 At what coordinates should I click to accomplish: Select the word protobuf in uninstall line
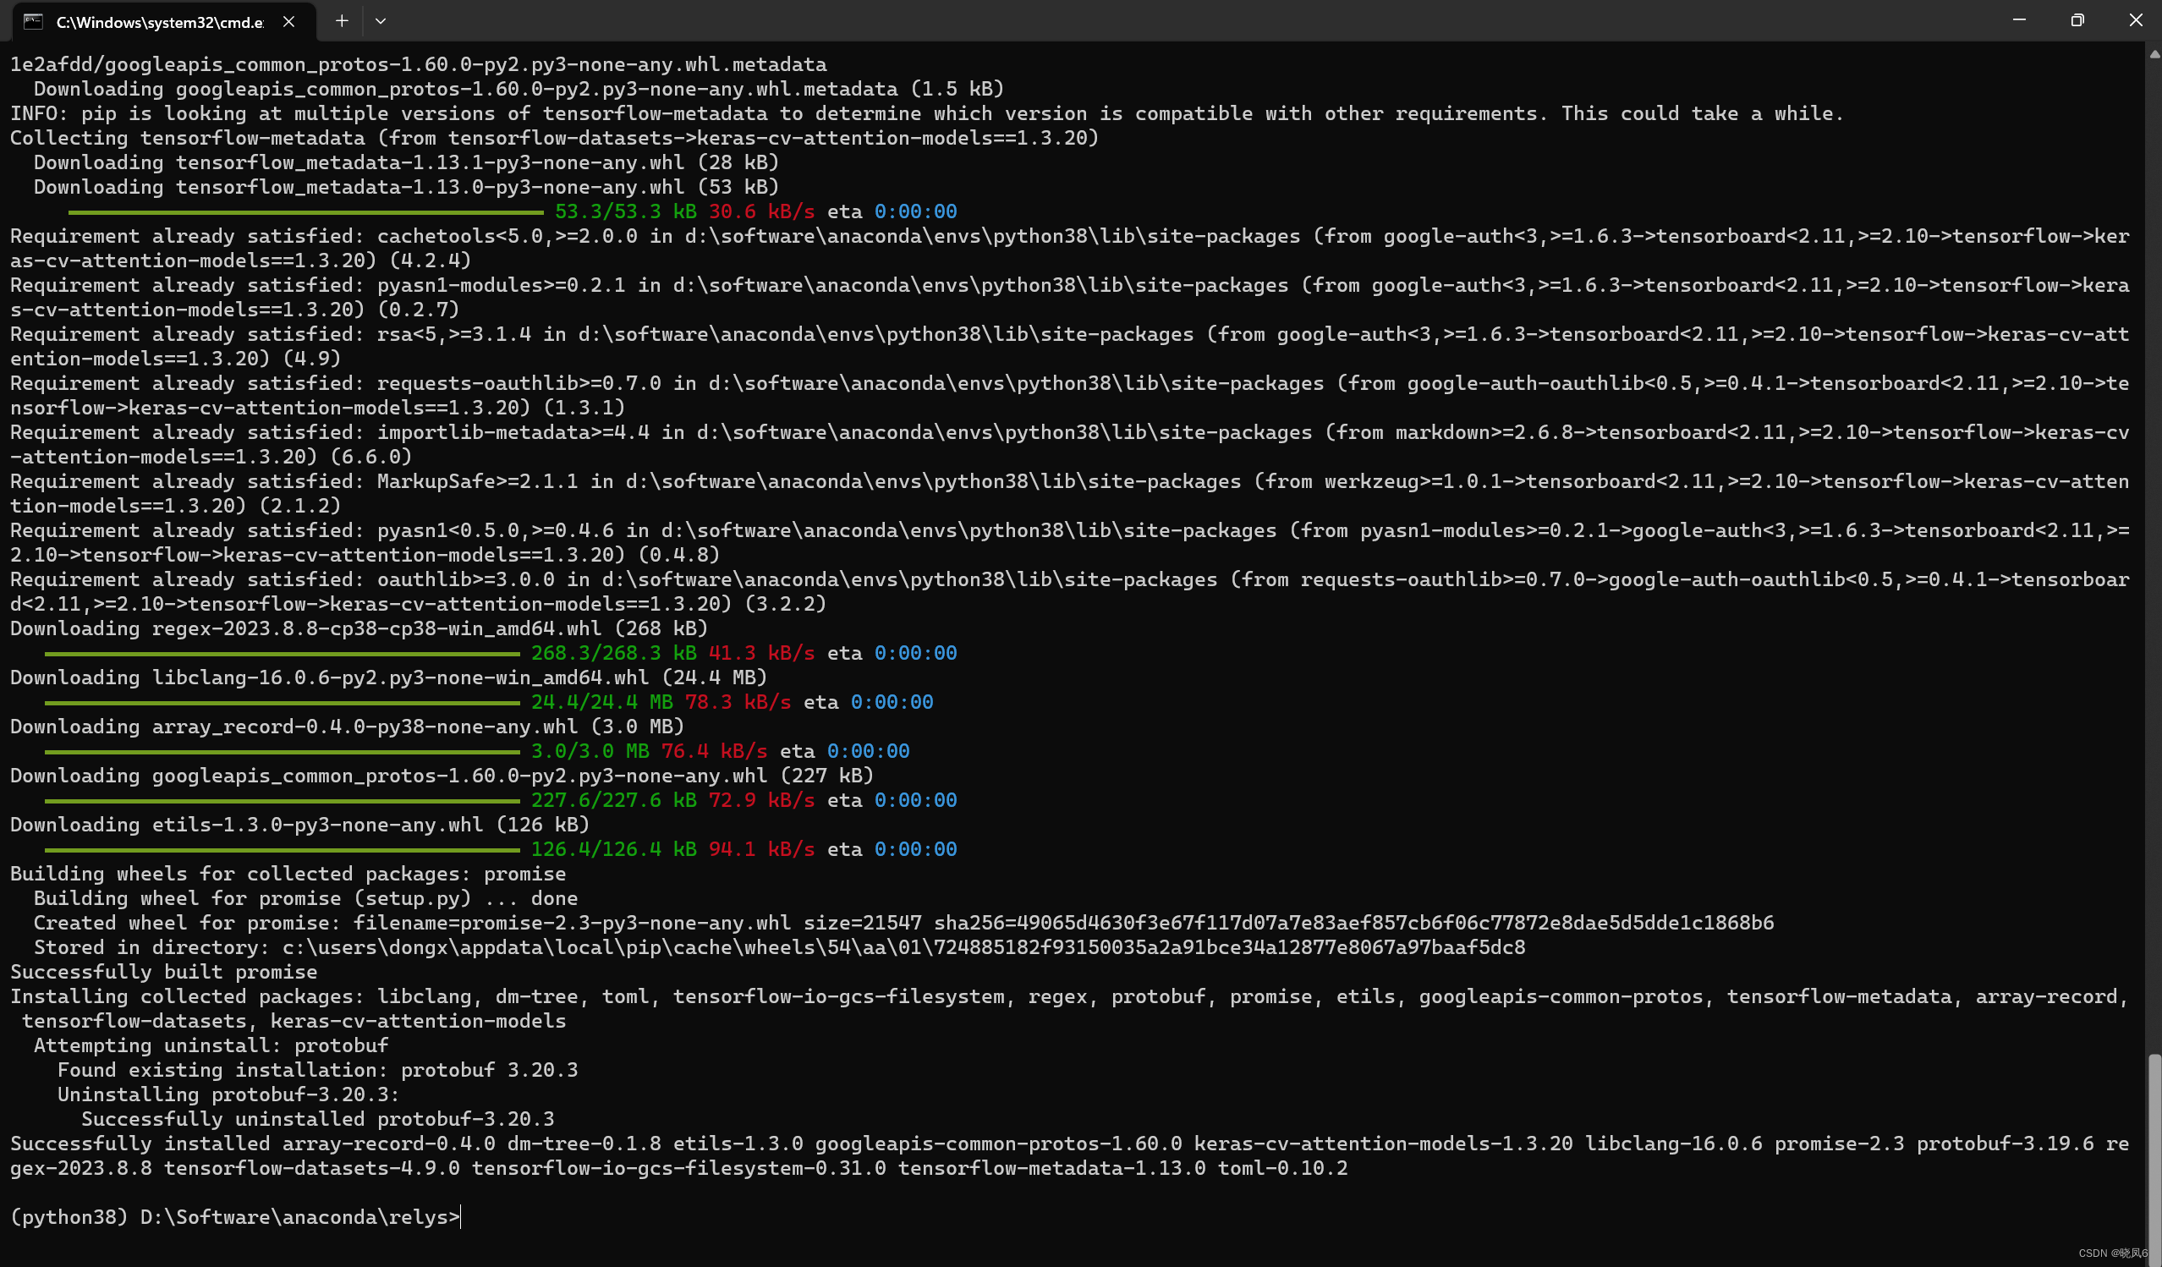pyautogui.click(x=342, y=1045)
